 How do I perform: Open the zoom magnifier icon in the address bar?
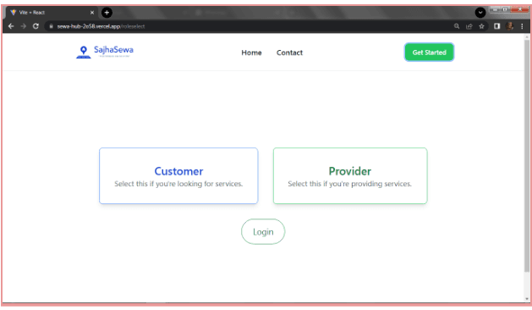click(457, 26)
